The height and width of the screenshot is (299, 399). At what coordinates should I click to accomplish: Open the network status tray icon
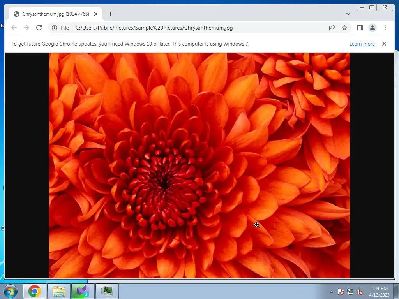tap(350, 292)
